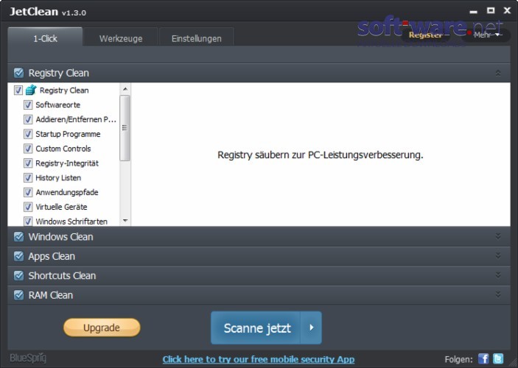Image resolution: width=518 pixels, height=368 pixels.
Task: Uncheck the Anwendungspfade checkbox
Action: 28,192
